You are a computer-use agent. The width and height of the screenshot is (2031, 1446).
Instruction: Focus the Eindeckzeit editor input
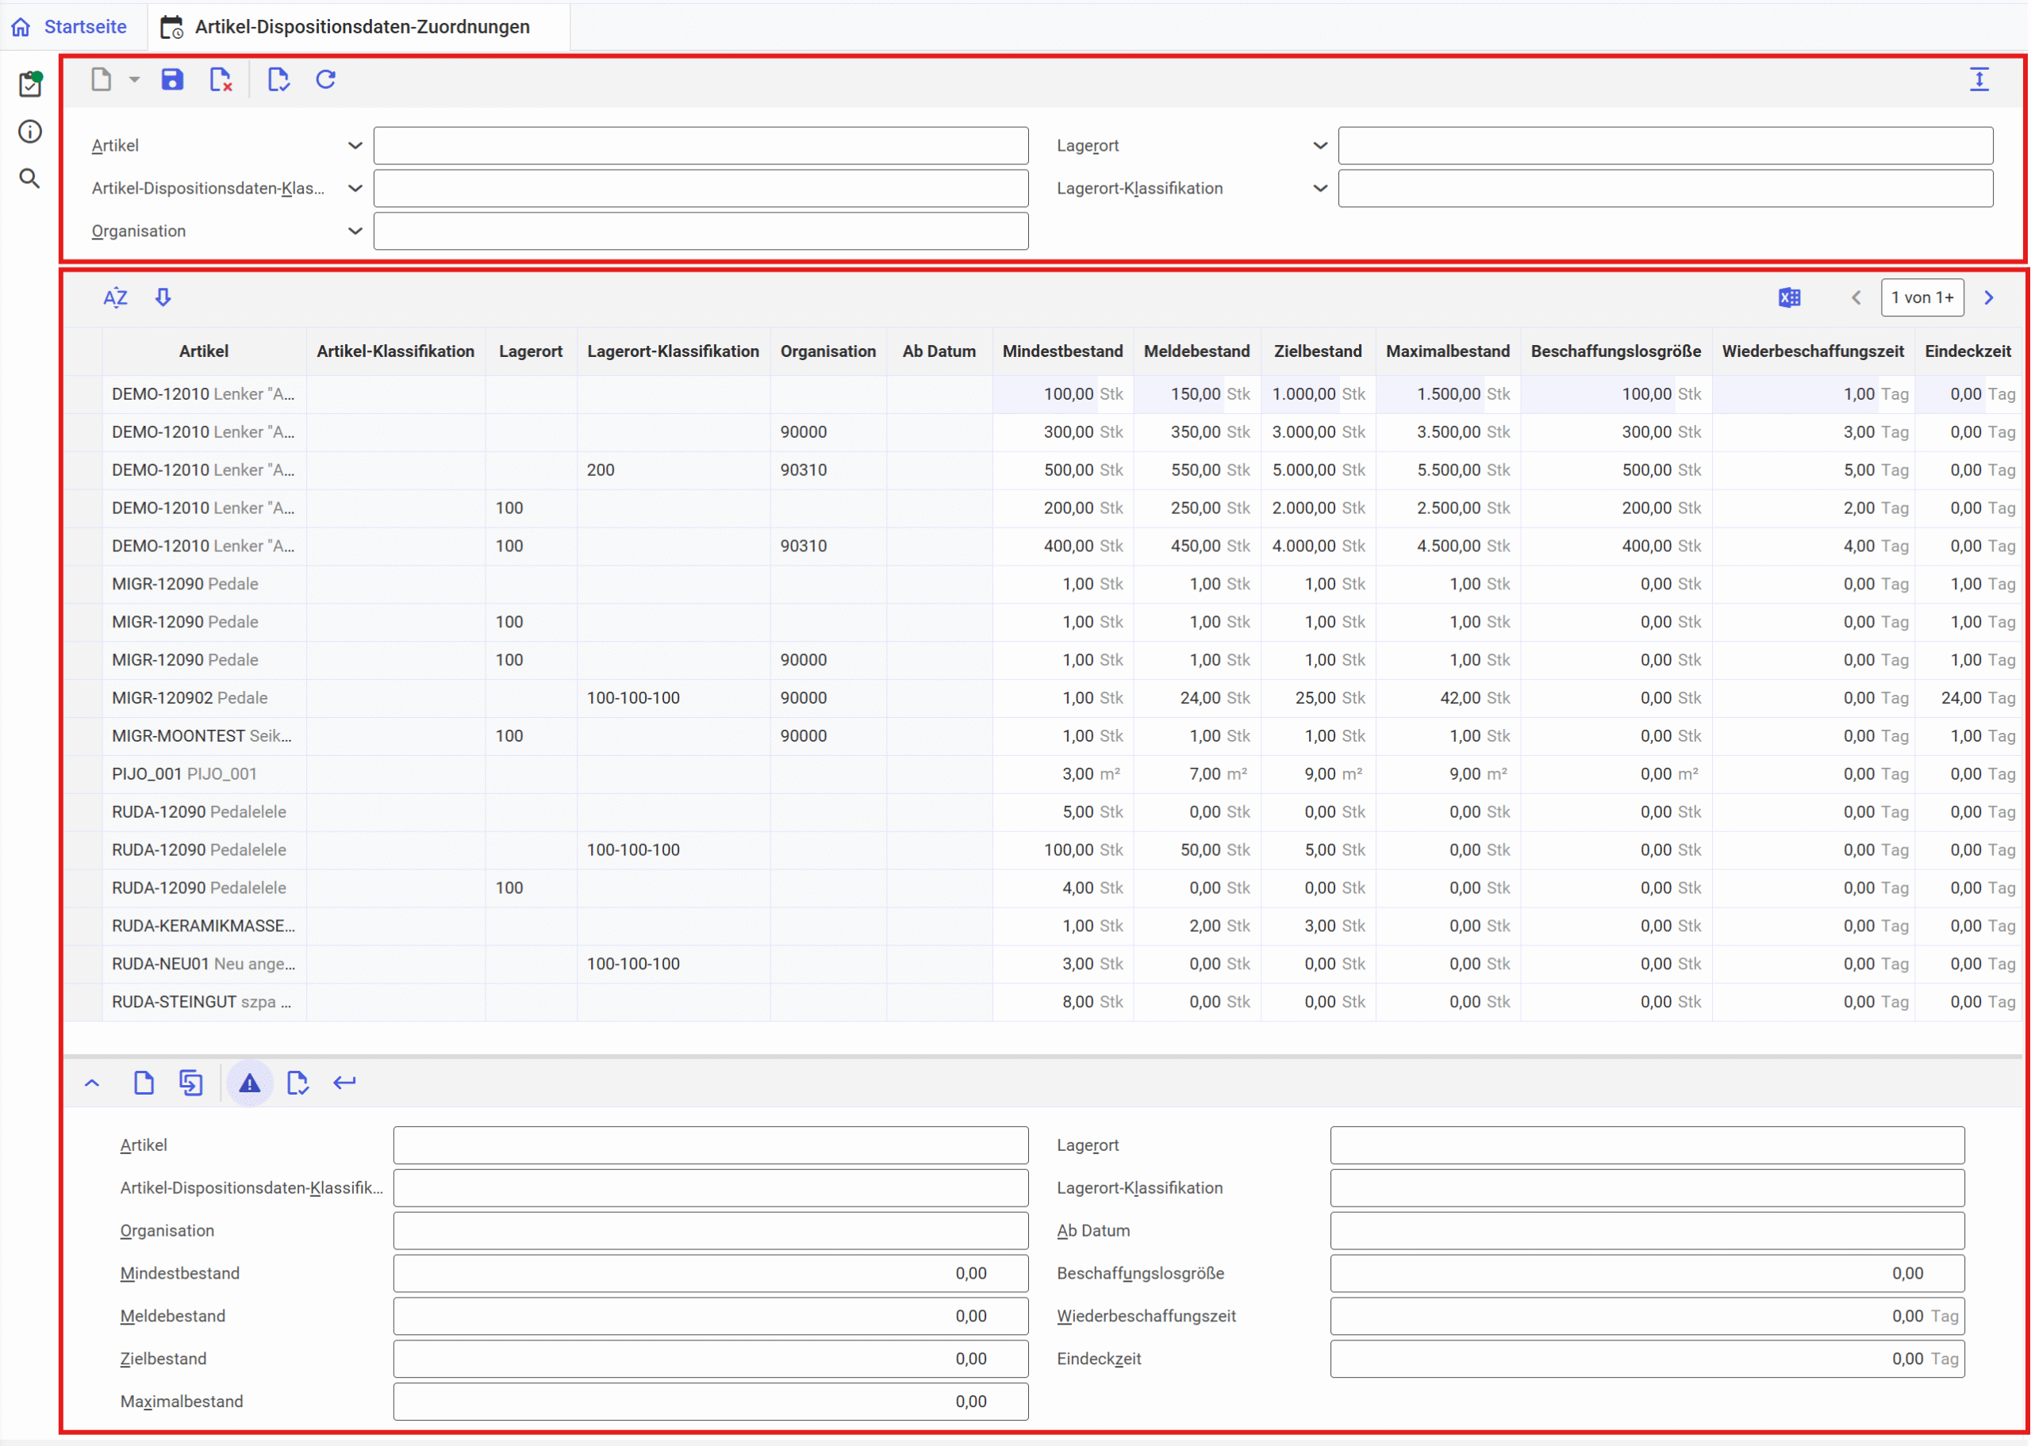point(1647,1359)
